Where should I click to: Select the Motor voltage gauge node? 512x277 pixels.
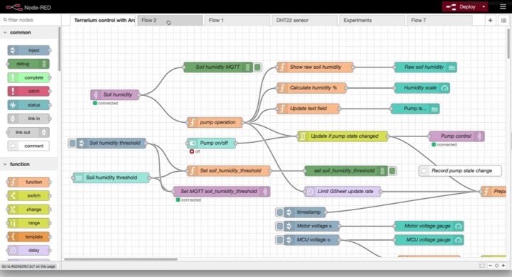point(429,226)
